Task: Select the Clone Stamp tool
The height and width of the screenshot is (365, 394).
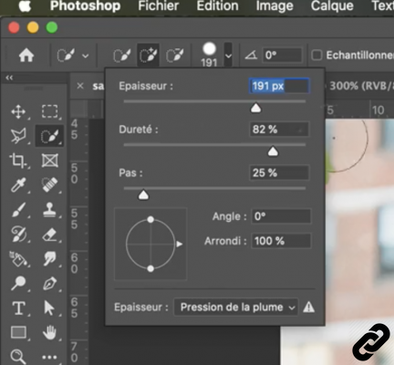Action: [50, 210]
